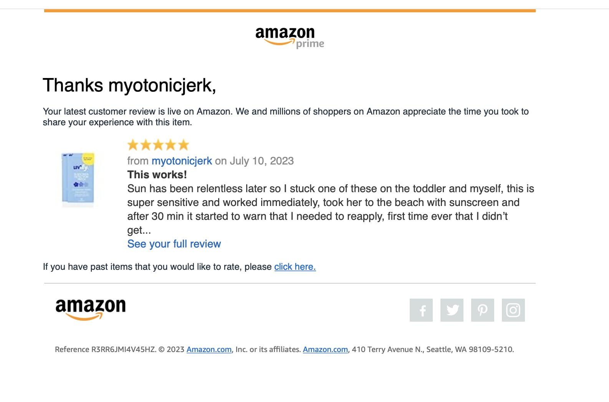The height and width of the screenshot is (402, 609).
Task: Open Amazon's Pinterest icon link
Action: (483, 310)
